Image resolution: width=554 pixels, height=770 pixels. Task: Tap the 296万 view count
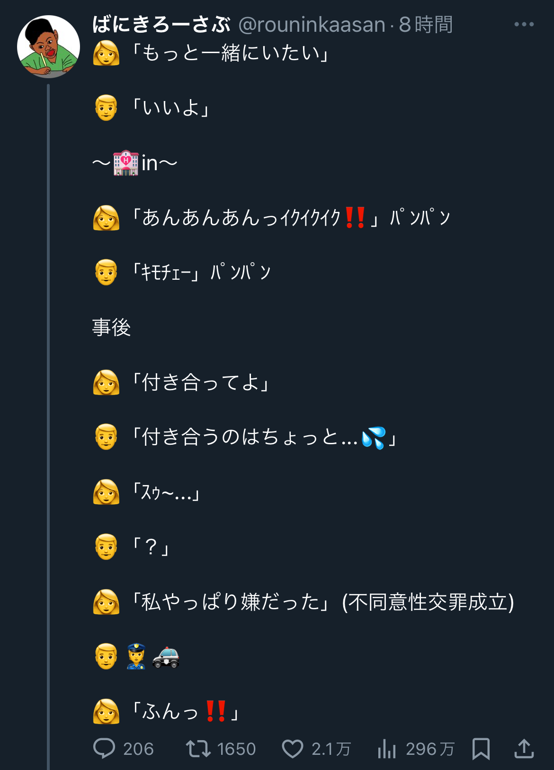(430, 749)
